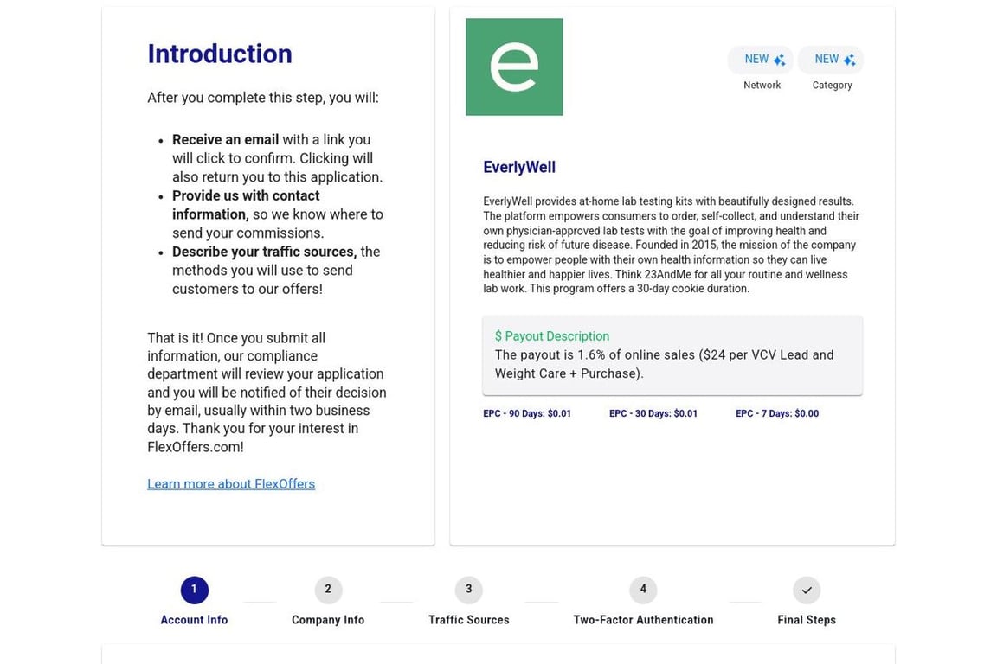Viewport: 997px width, 664px height.
Task: Click the Final Steps checkmark icon
Action: tap(807, 590)
